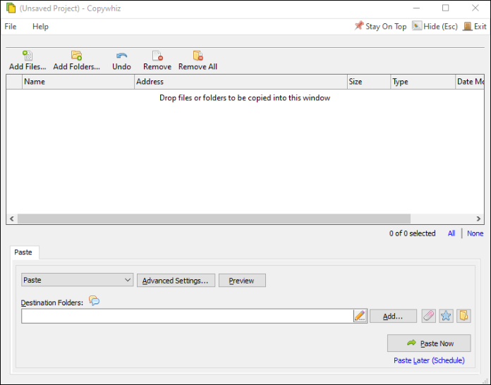Click the scrollbar right arrow

tap(478, 219)
